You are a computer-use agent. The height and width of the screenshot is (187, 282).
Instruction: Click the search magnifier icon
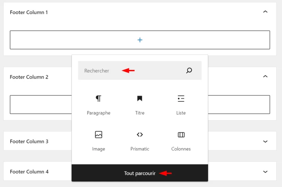(x=189, y=70)
